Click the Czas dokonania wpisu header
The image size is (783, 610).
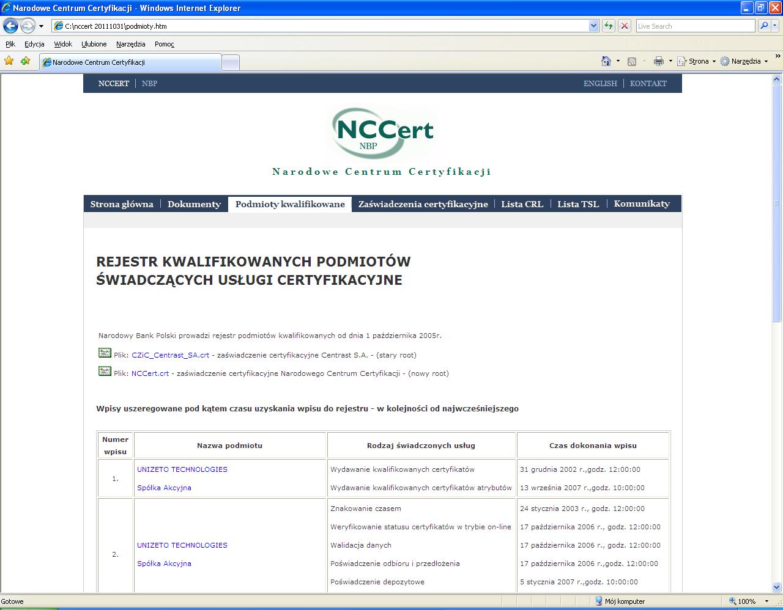pos(593,446)
